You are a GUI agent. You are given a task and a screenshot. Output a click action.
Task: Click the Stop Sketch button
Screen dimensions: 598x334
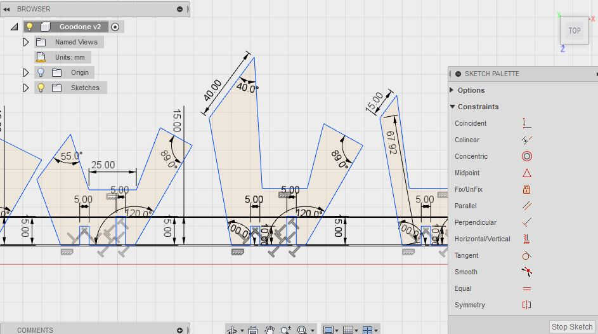[x=572, y=327]
